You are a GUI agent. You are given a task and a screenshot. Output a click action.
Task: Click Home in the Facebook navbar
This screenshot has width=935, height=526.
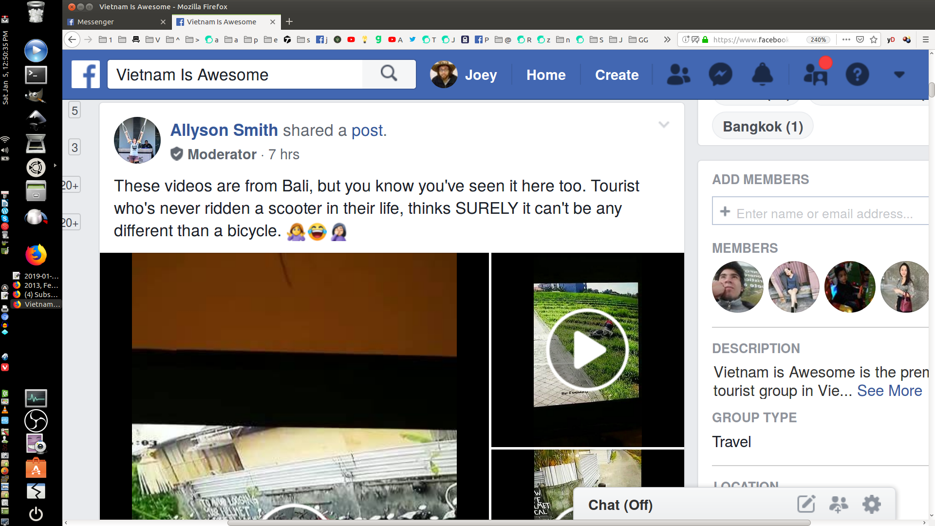pyautogui.click(x=546, y=75)
